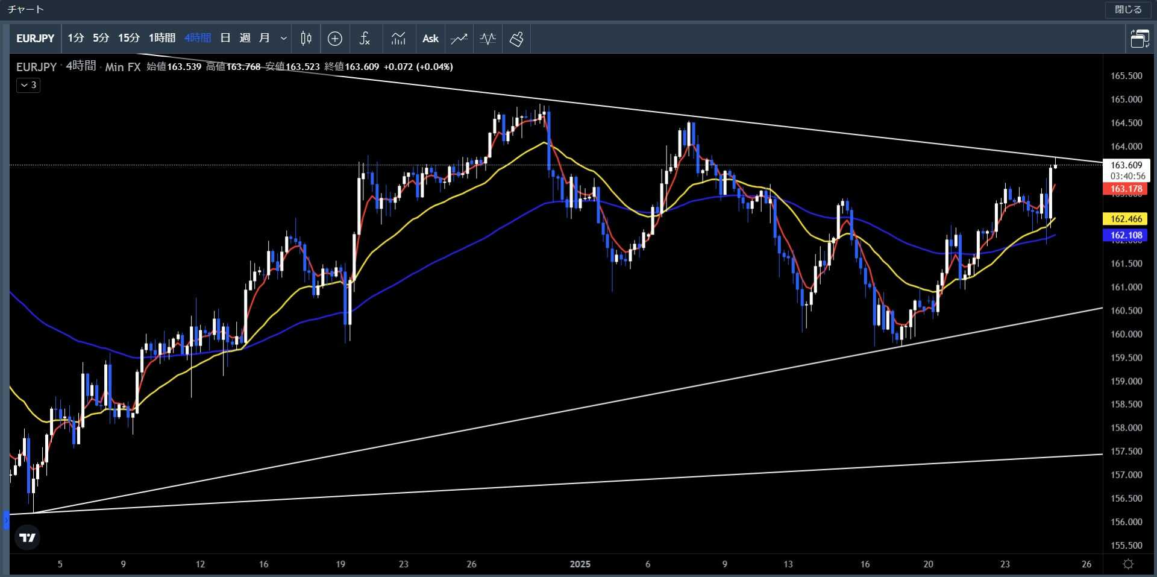The width and height of the screenshot is (1157, 577).
Task: Click the countdown timer 03:40:56
Action: 1127,176
